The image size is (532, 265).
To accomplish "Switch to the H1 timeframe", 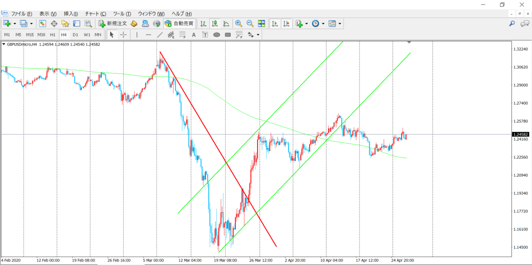I will pos(53,35).
